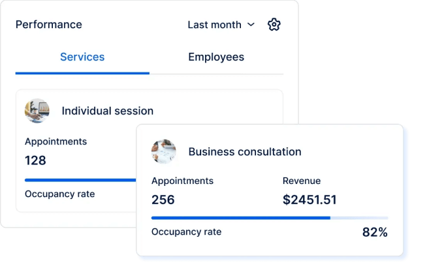Select the 128 appointments count

click(x=35, y=160)
